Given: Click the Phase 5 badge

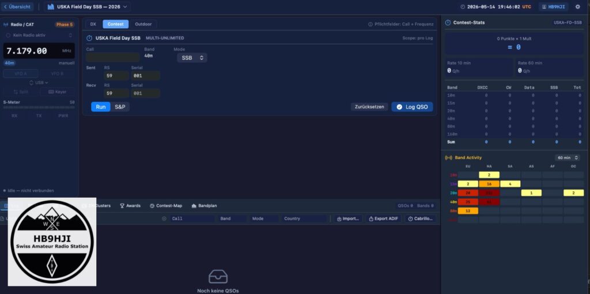Looking at the screenshot, I should (x=65, y=24).
